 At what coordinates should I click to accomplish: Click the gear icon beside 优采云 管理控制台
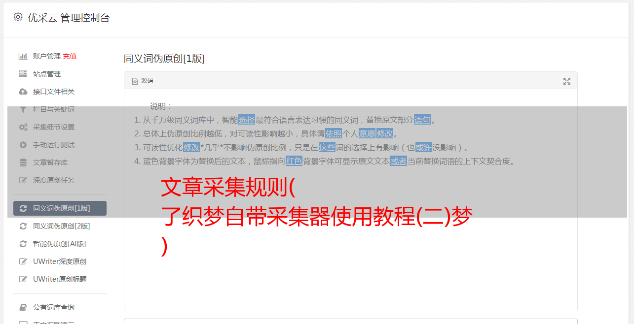coord(18,17)
